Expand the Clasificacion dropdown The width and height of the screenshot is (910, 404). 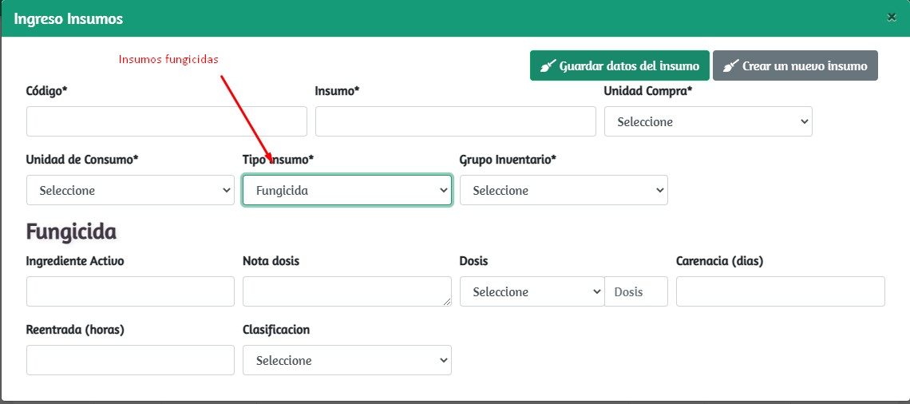[347, 360]
